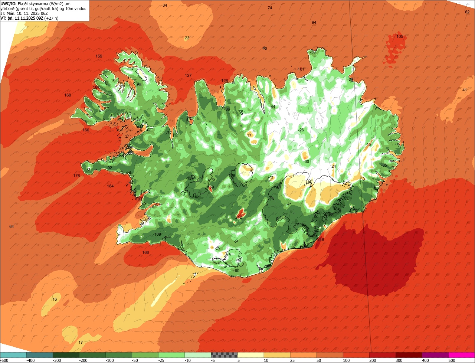Click the value 23 in the light orange patch
The image size is (475, 363).
tap(187, 38)
